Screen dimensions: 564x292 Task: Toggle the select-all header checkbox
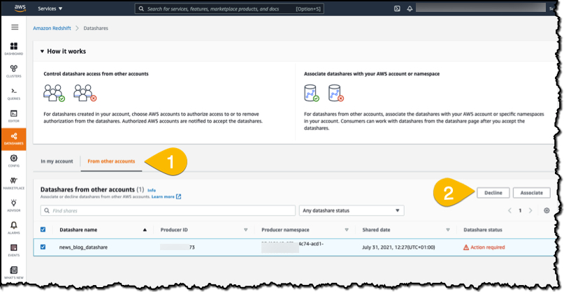43,229
